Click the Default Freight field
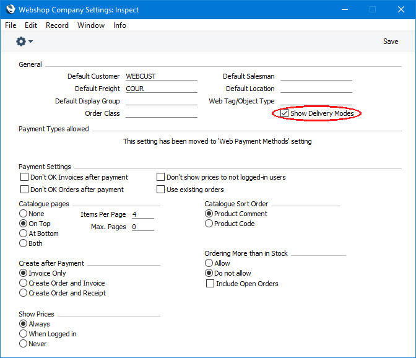This screenshot has width=416, height=358. [x=162, y=89]
